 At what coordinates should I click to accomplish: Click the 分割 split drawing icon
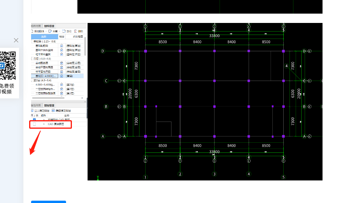pyautogui.click(x=50, y=31)
